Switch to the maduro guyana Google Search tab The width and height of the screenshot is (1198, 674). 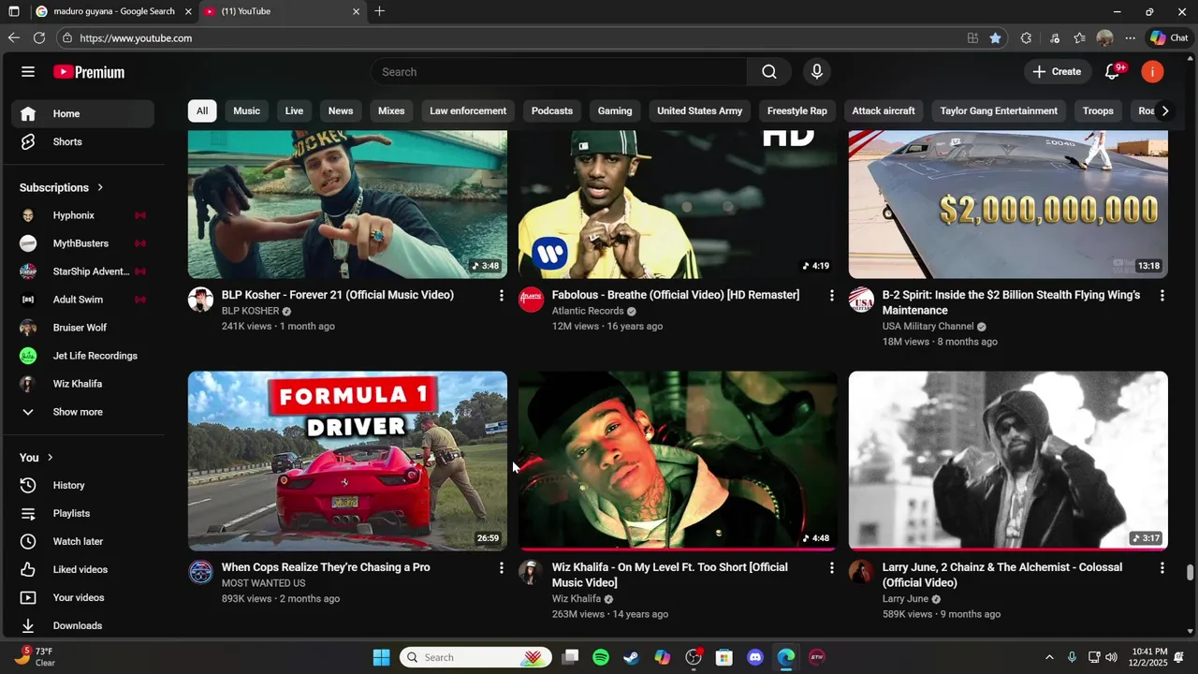114,11
